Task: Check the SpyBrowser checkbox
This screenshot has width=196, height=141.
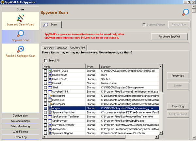Action: click(x=45, y=121)
